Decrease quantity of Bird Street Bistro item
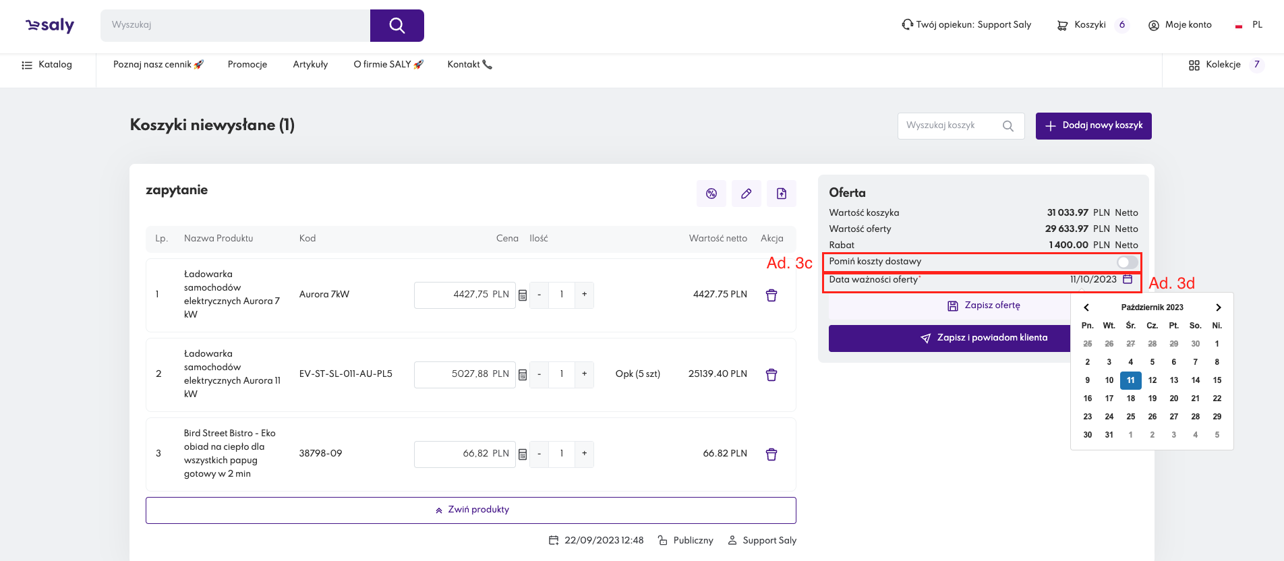1284x561 pixels. (x=539, y=454)
